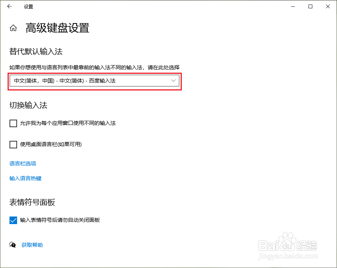Screen dimensions: 337x268
Task: Maximize the Settings window
Action: pyautogui.click(x=310, y=6)
